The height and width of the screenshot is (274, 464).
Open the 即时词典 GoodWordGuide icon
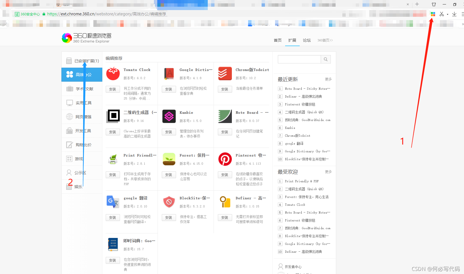(113, 245)
